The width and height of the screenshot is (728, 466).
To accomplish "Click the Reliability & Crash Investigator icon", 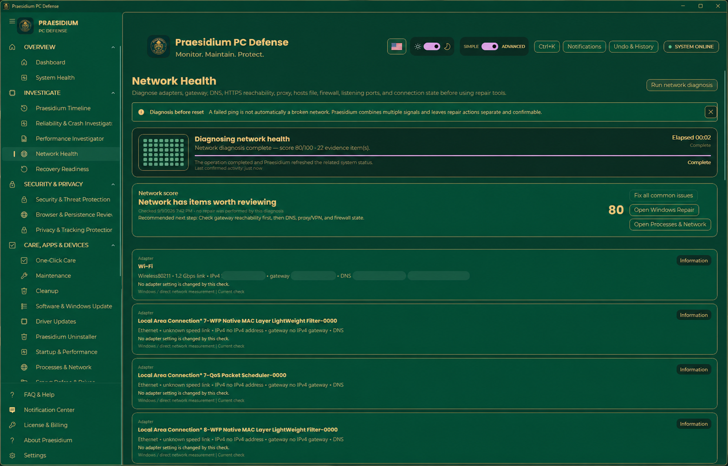I will click(24, 124).
